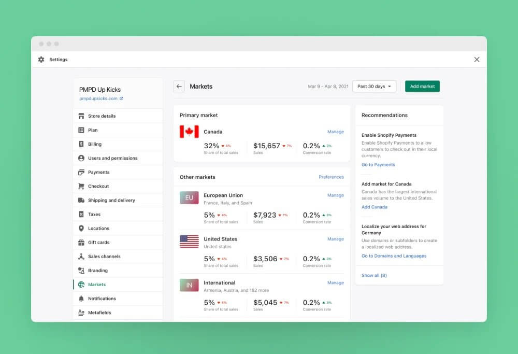Click the Locations pin icon
The image size is (518, 354).
point(81,228)
